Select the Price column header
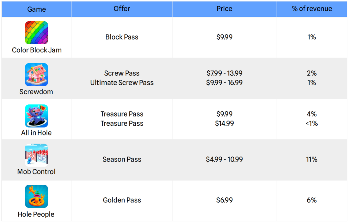 tap(224, 9)
